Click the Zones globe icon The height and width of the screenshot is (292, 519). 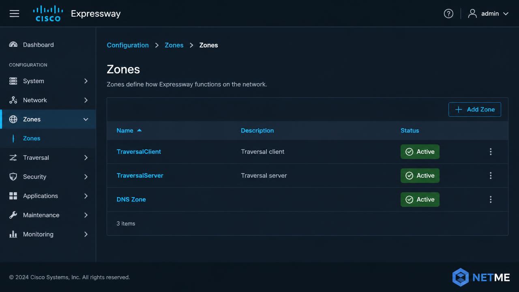(13, 119)
